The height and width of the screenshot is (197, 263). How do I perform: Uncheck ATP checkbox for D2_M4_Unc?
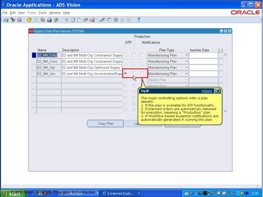[x=125, y=73]
